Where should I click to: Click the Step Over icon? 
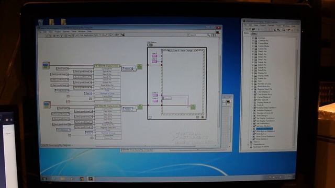coord(73,36)
